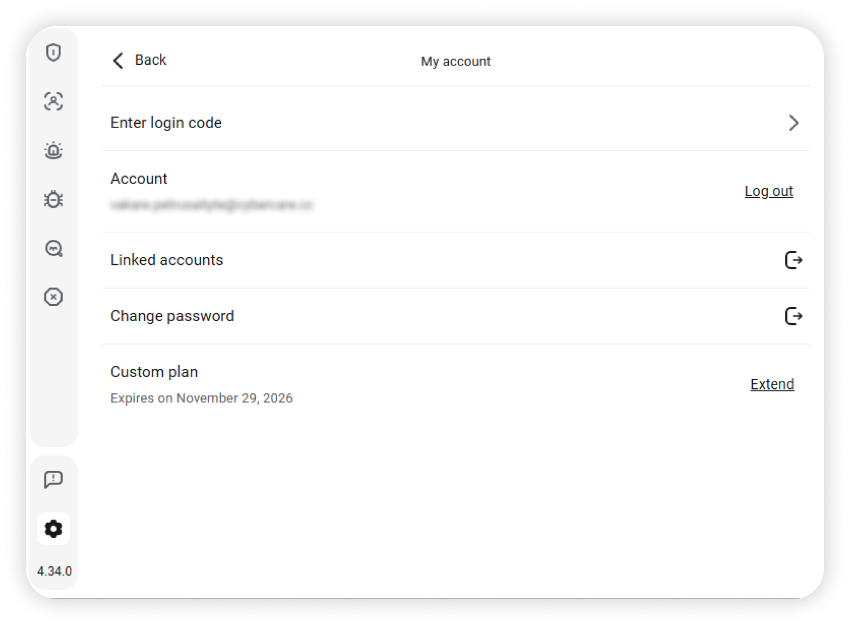The height and width of the screenshot is (625, 850).
Task: Click the version number 4.34.0
Action: click(54, 571)
